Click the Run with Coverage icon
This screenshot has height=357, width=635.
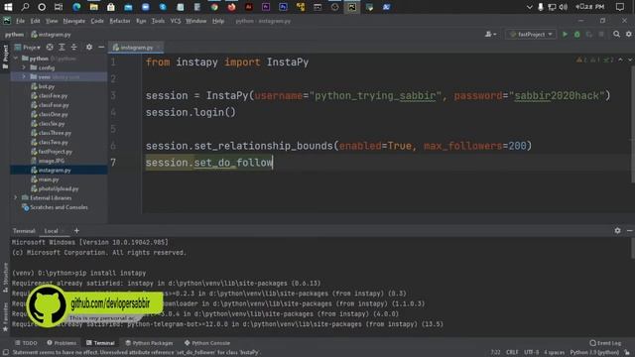[589, 35]
